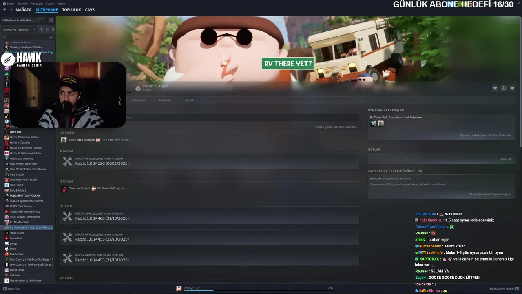Click wrench icon for Patch 1.0.14520
The height and width of the screenshot is (294, 522).
(x=68, y=162)
